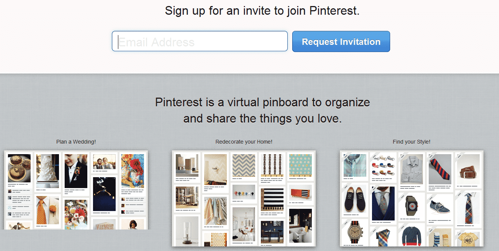
Task: Click the "Find your Style!" caption
Action: 411,142
